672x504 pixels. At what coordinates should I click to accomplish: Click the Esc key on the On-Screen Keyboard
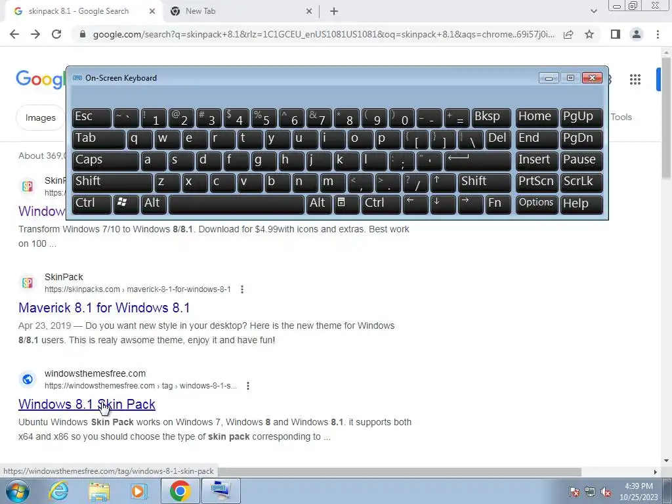point(92,118)
